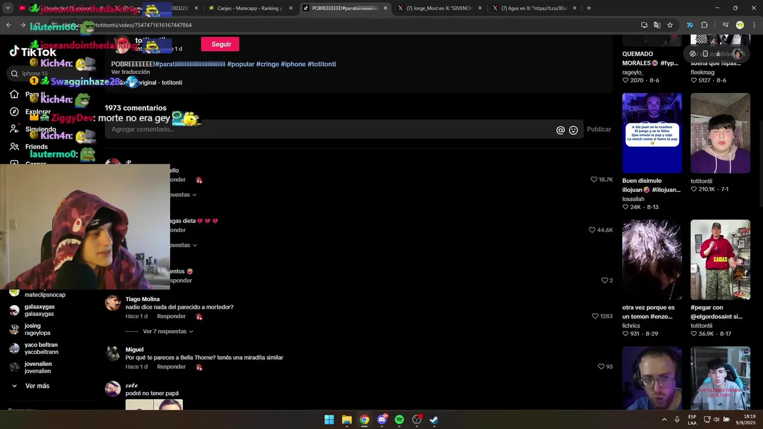
Task: Open yaco beltran account in sidebar
Action: click(41, 349)
